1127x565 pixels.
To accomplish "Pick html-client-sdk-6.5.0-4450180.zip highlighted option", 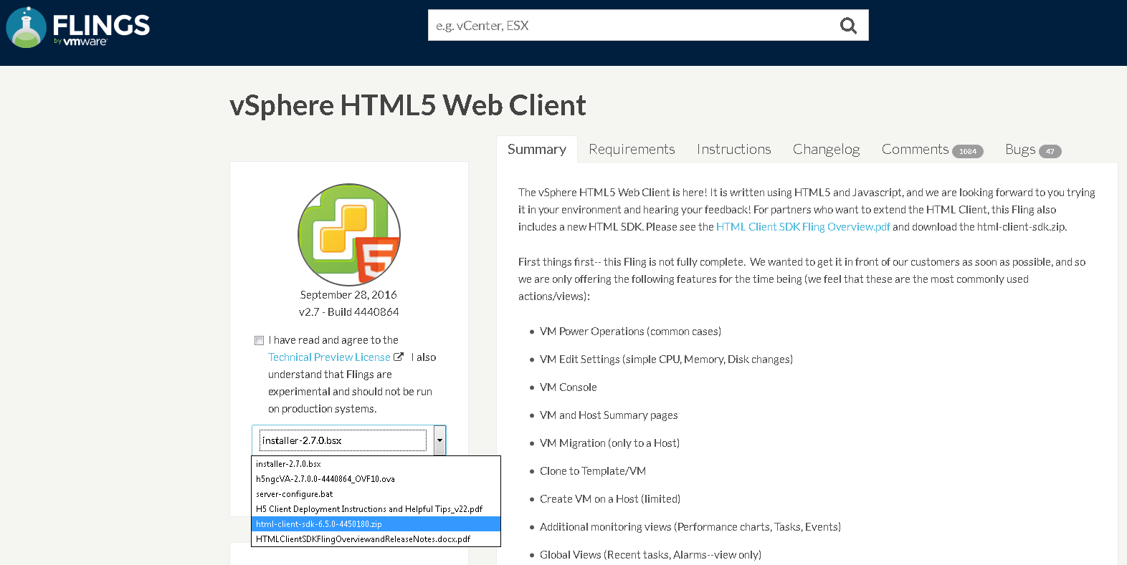I will point(319,524).
